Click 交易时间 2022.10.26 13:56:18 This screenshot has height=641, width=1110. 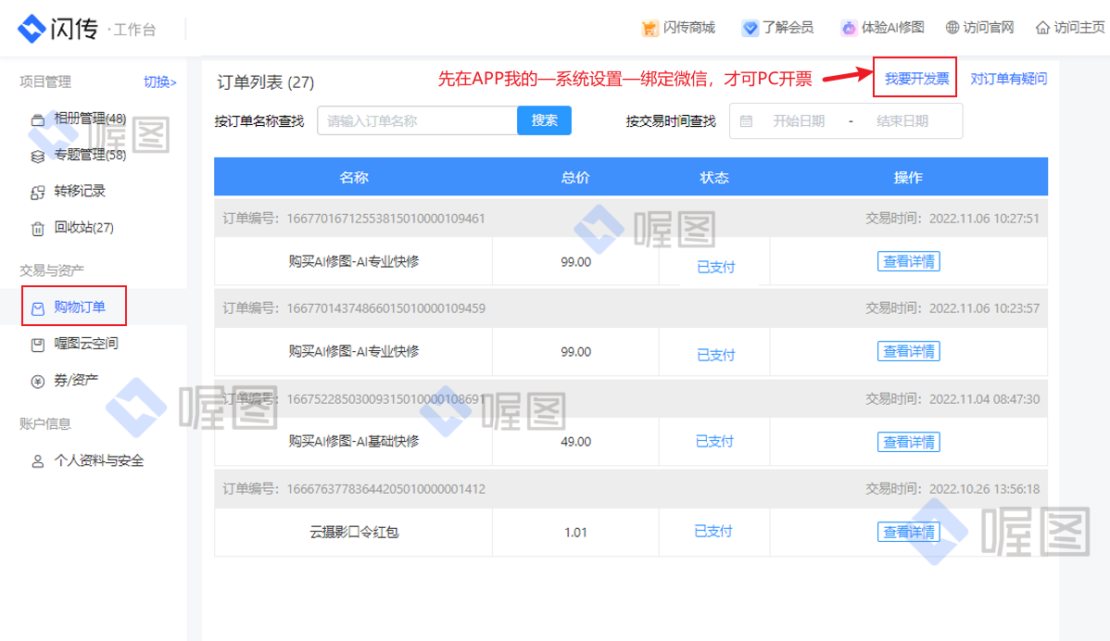coord(952,489)
